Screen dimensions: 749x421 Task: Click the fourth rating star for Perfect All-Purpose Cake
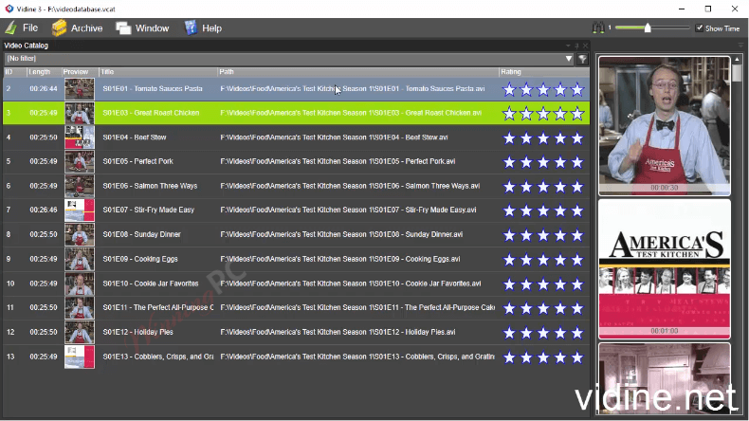click(x=560, y=308)
